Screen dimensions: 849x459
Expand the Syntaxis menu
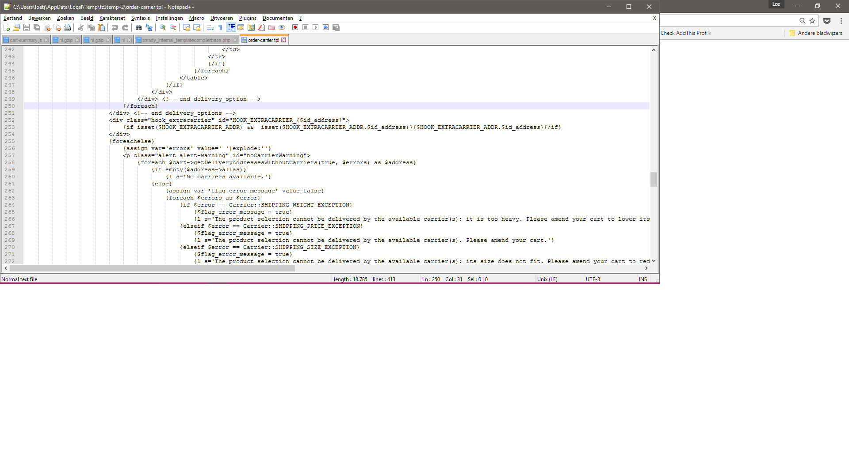point(141,18)
